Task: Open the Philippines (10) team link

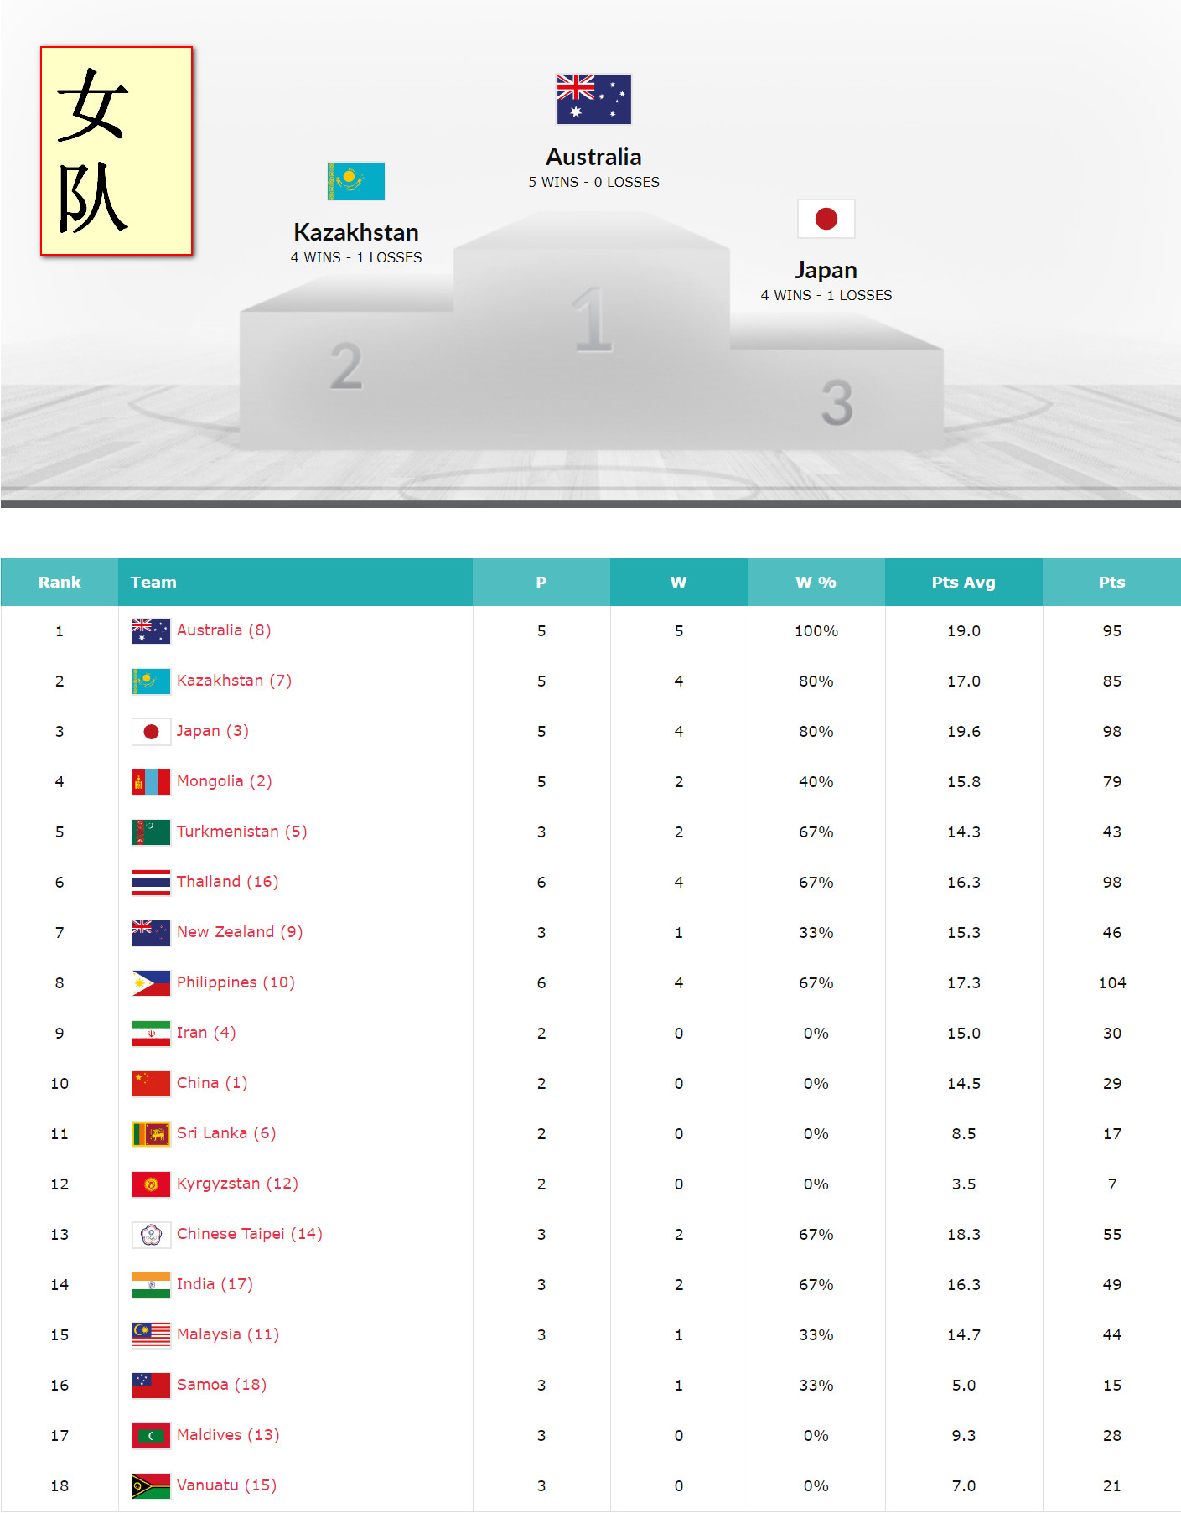Action: click(236, 982)
